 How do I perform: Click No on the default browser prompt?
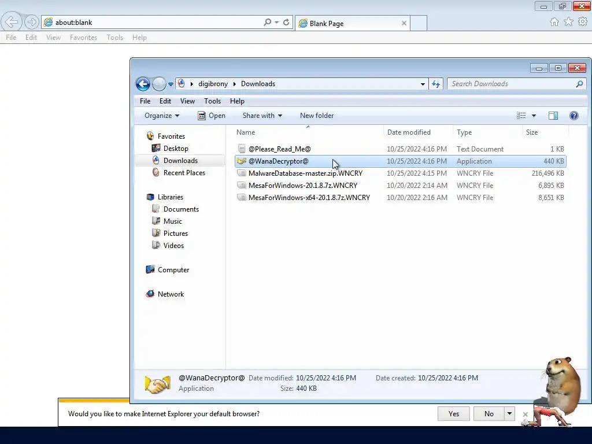coord(489,414)
